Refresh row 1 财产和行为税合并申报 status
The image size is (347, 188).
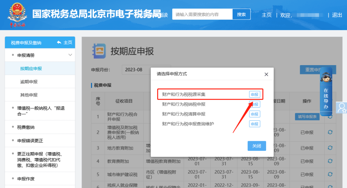(330, 117)
